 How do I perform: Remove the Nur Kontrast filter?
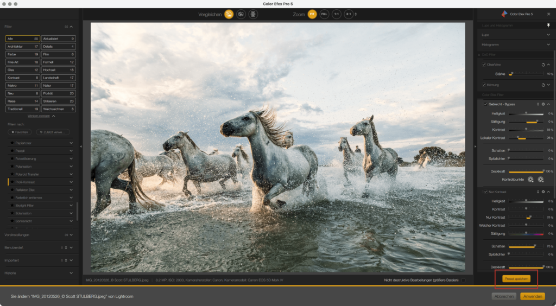pyautogui.click(x=543, y=192)
